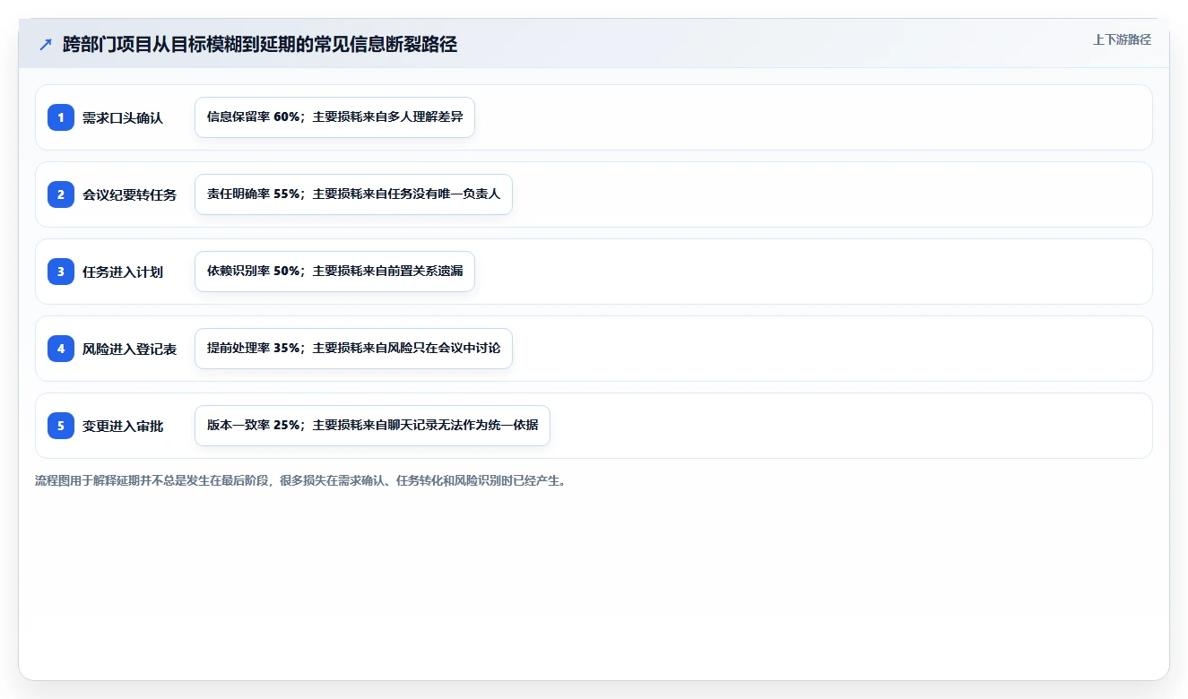The width and height of the screenshot is (1188, 699).
Task: Click the footnote text starting with 流程图用于解释延期
Action: (300, 481)
